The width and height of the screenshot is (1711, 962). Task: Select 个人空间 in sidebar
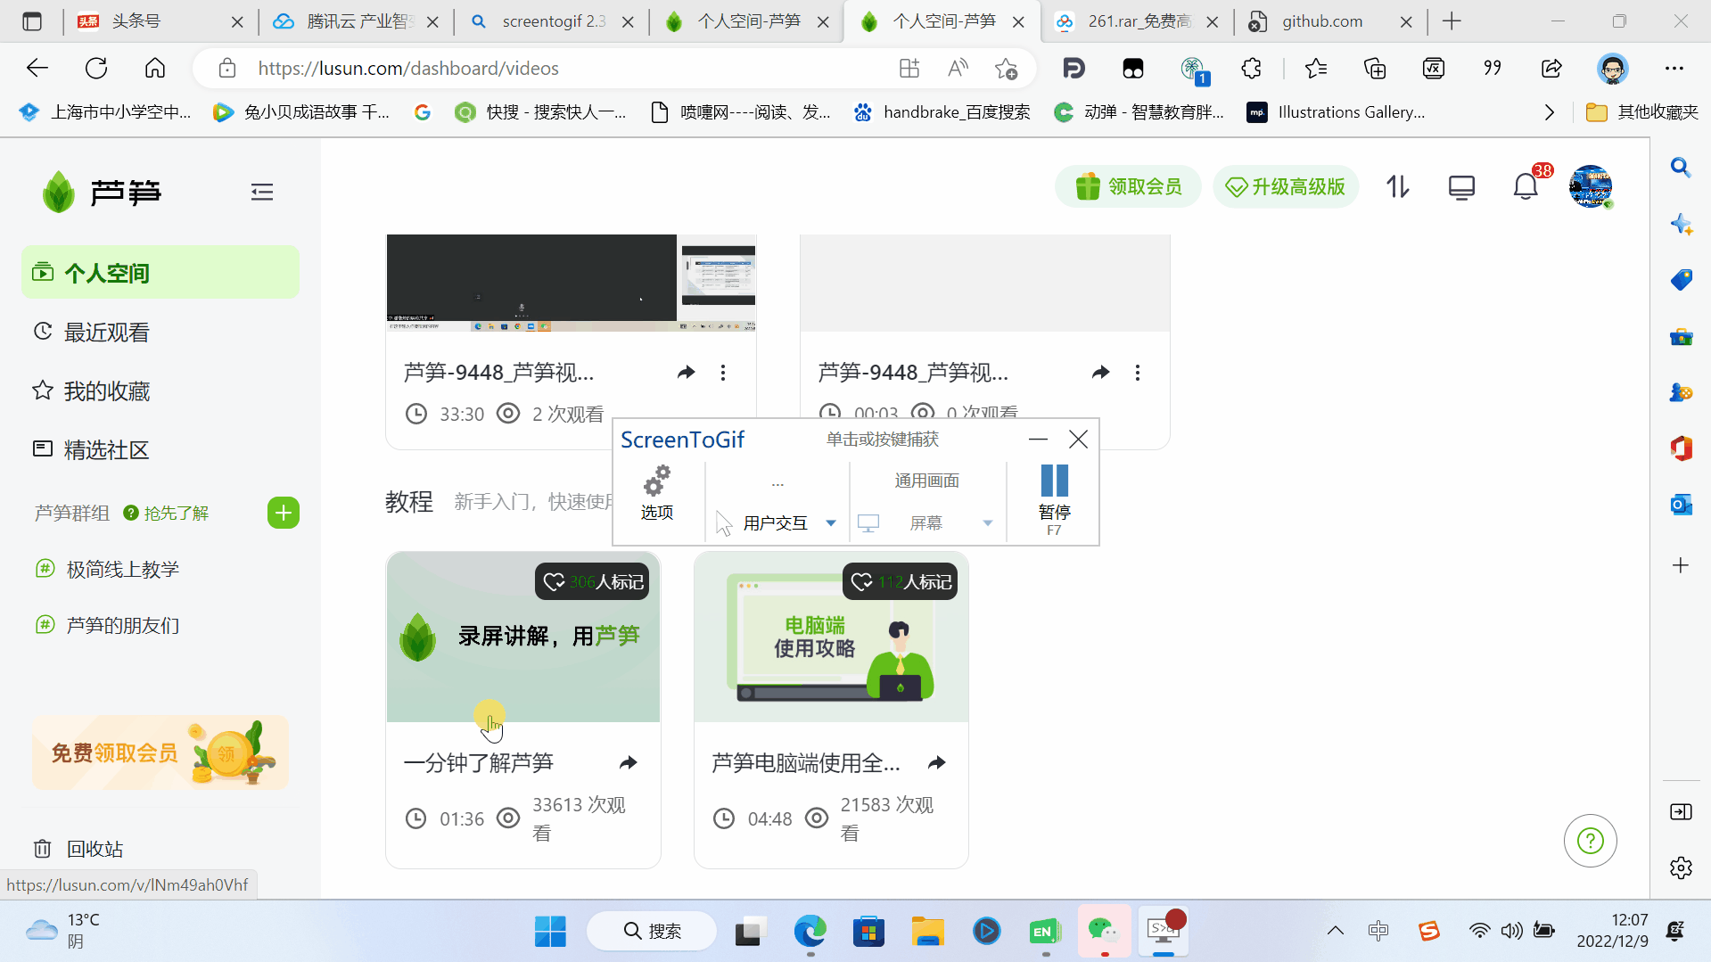point(160,273)
